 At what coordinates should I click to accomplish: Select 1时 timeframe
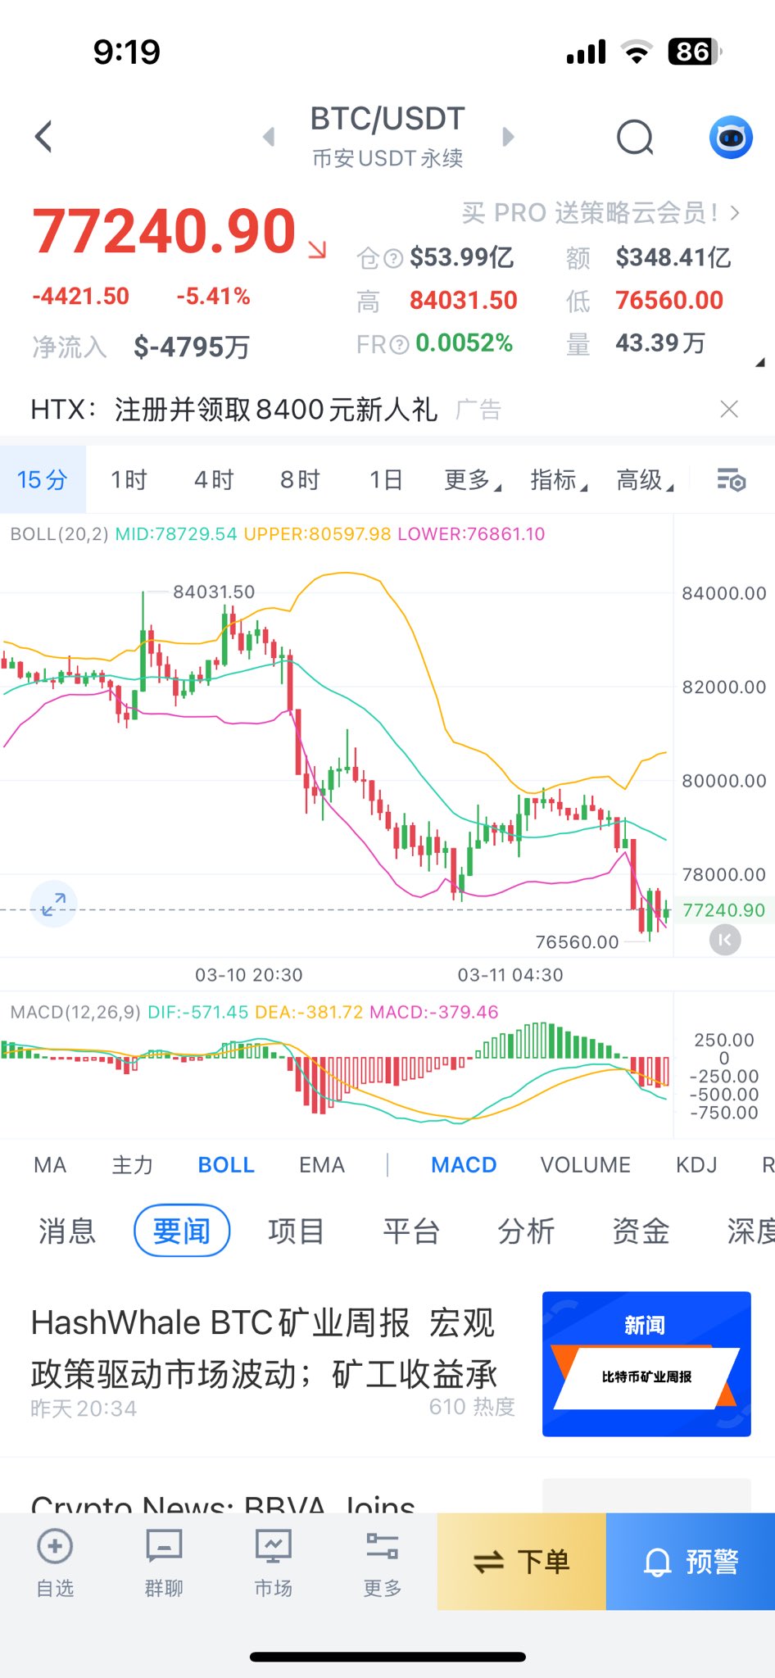click(x=129, y=480)
